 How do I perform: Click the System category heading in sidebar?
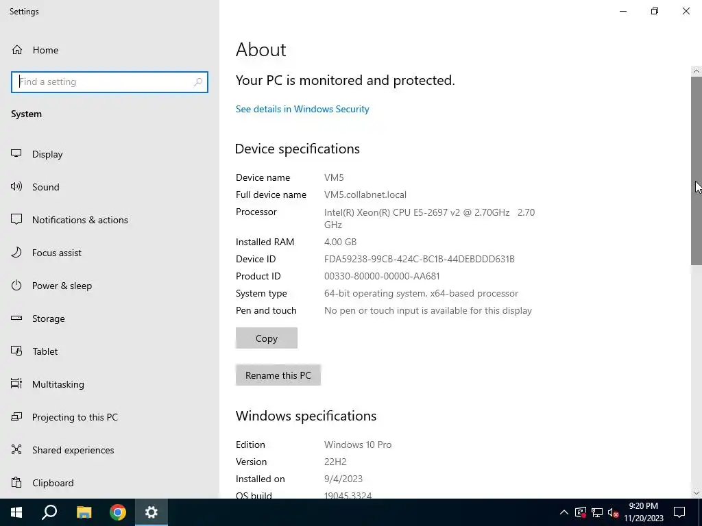(x=27, y=114)
